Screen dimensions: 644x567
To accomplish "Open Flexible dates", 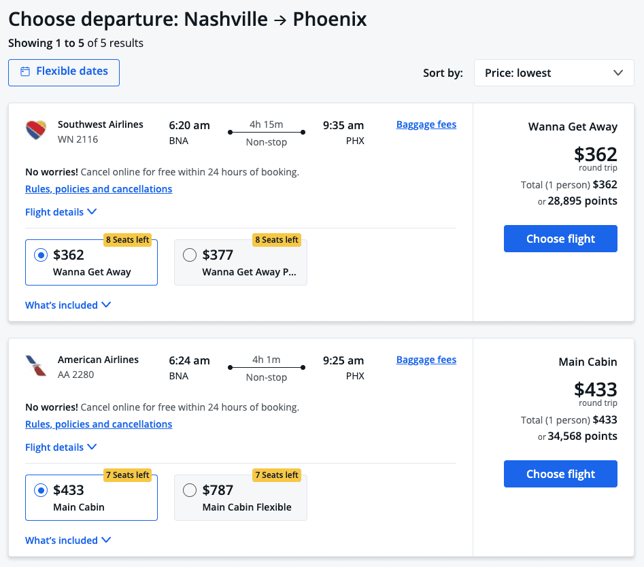I will 63,71.
